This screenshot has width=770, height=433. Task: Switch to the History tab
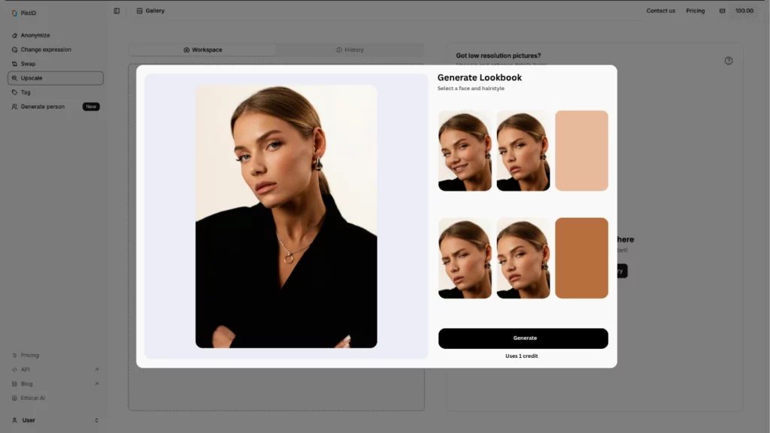click(x=351, y=50)
